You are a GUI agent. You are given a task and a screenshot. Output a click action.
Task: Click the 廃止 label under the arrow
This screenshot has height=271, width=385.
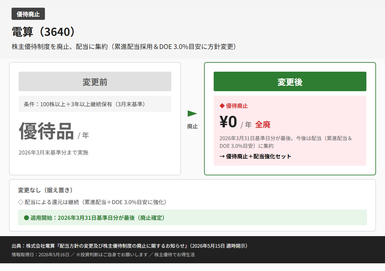click(193, 126)
